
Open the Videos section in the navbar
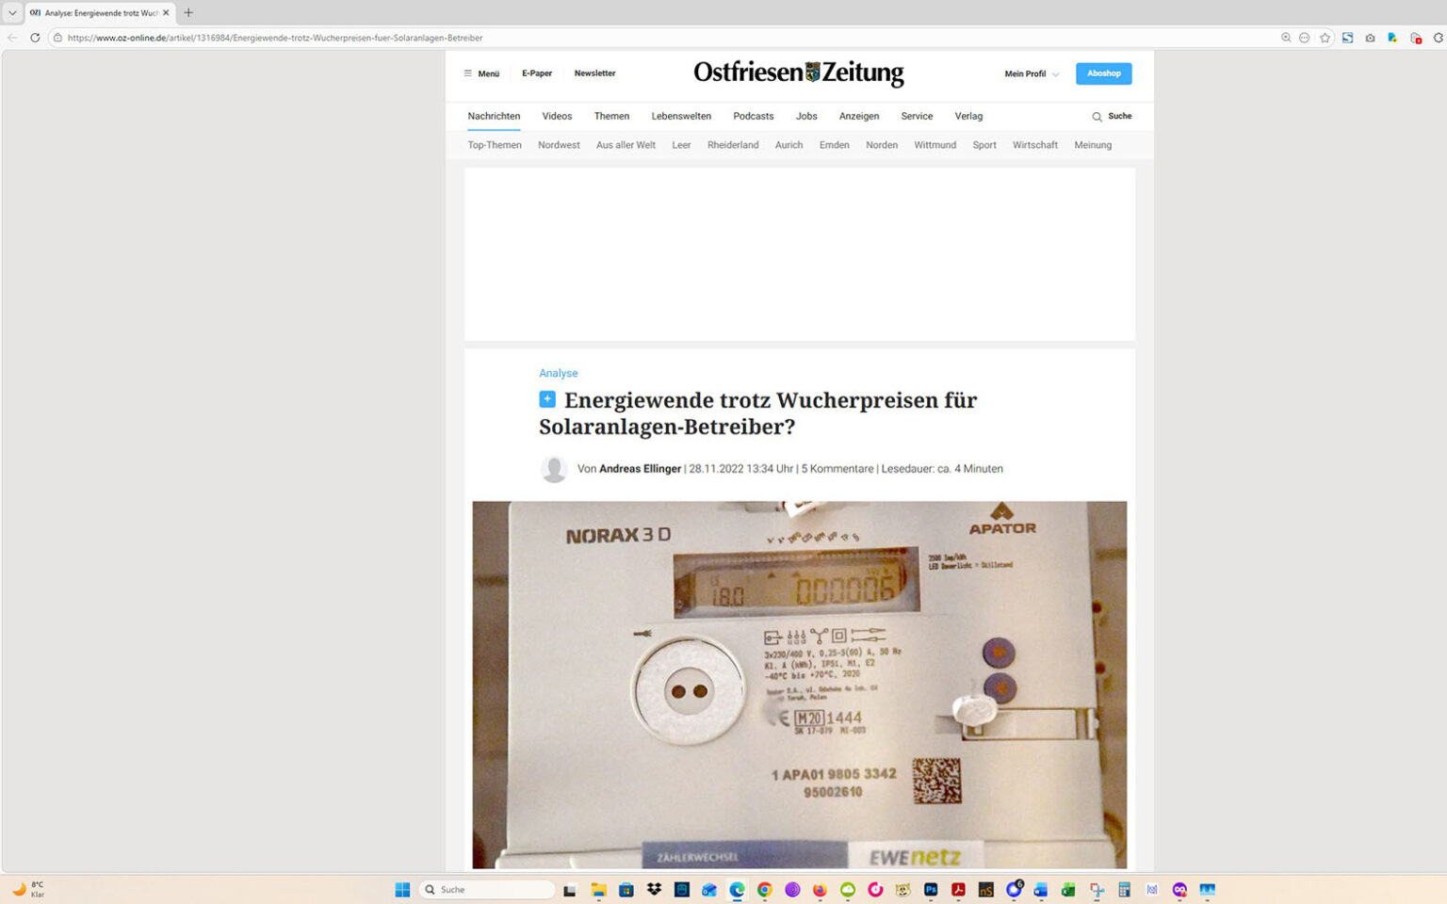pyautogui.click(x=557, y=115)
